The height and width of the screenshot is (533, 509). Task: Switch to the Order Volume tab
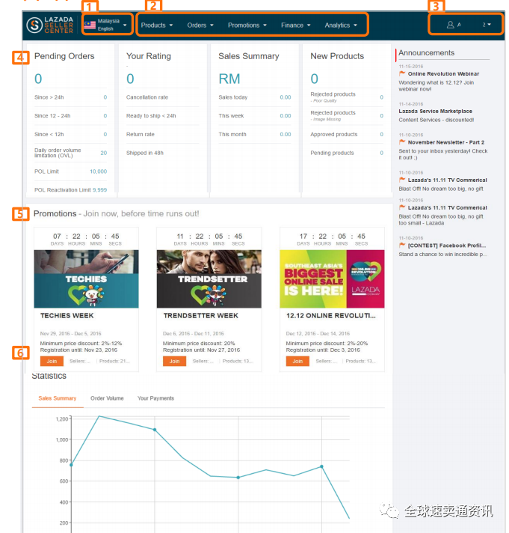107,398
